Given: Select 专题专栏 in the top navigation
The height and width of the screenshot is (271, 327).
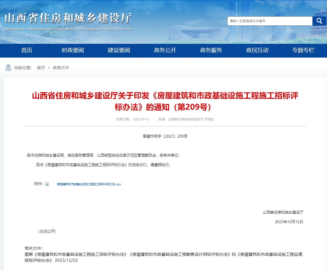Looking at the screenshot, I should (303, 50).
